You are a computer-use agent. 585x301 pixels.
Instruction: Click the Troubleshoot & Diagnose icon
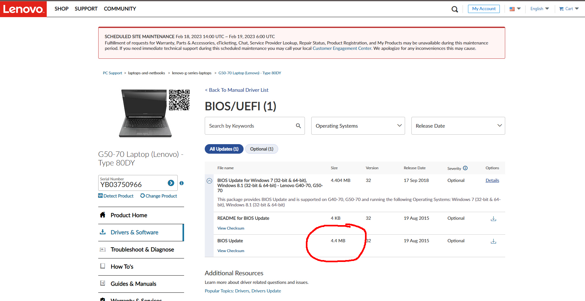coord(103,249)
